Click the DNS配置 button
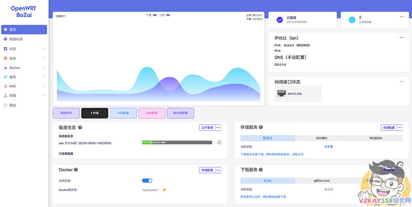 pyautogui.click(x=152, y=113)
